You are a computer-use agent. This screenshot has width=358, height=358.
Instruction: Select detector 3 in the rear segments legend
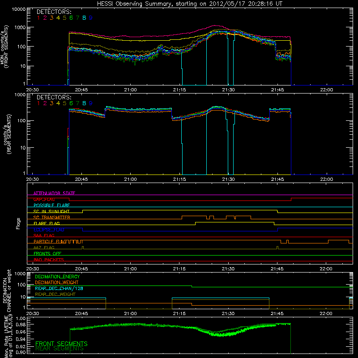(x=51, y=103)
